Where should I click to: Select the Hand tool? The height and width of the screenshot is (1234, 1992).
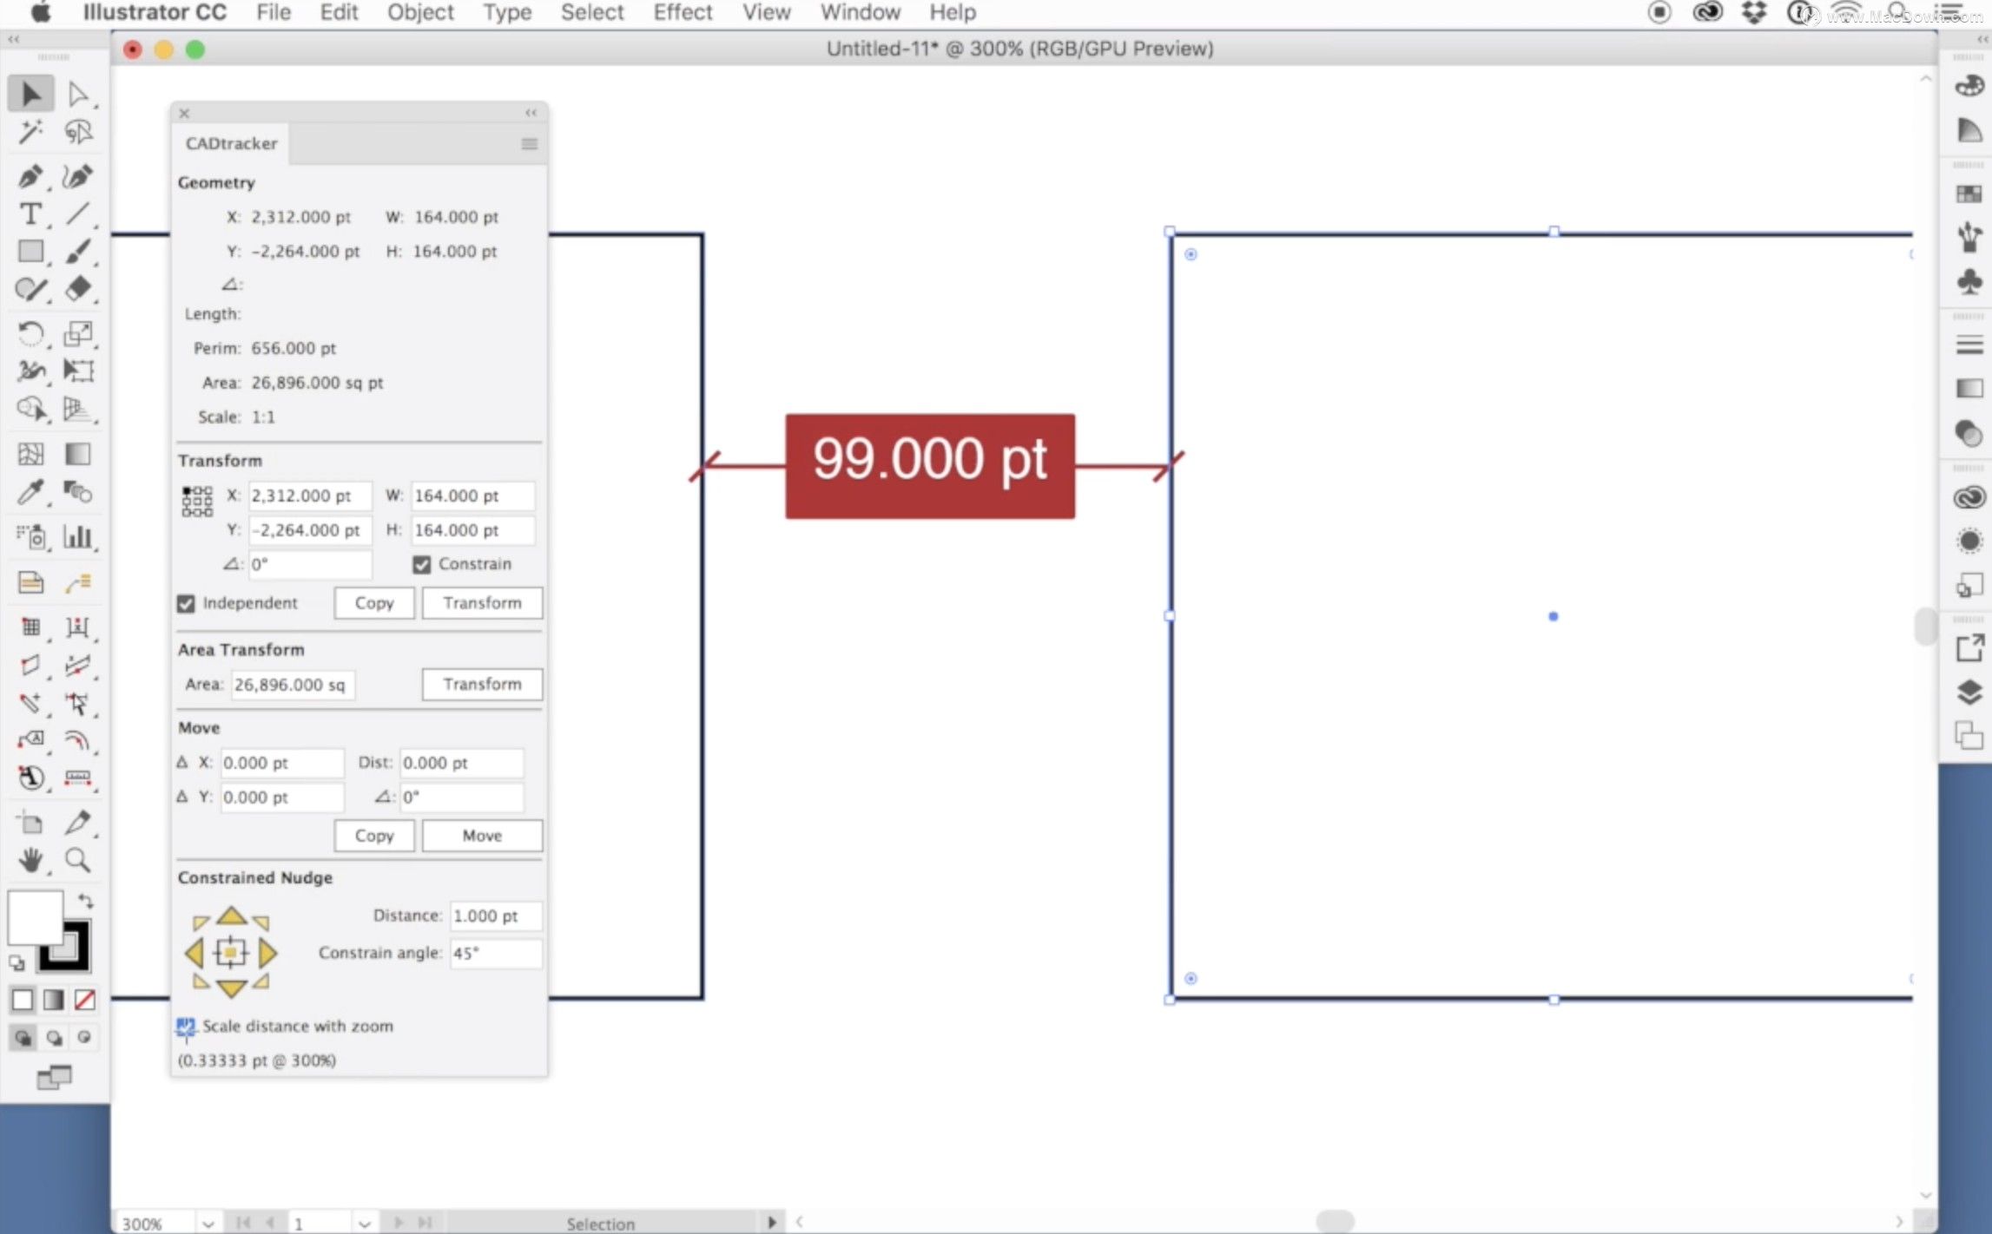click(x=30, y=860)
